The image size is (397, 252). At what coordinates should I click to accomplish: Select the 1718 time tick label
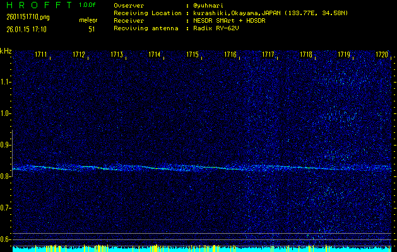click(306, 55)
